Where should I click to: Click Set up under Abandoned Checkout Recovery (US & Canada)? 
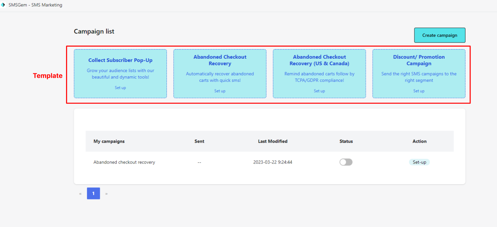(x=319, y=91)
